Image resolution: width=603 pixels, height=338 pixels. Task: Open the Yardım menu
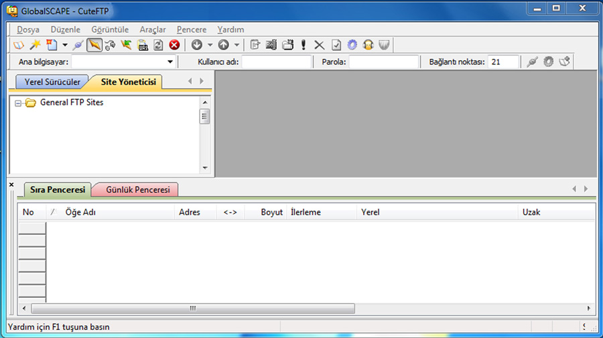230,29
